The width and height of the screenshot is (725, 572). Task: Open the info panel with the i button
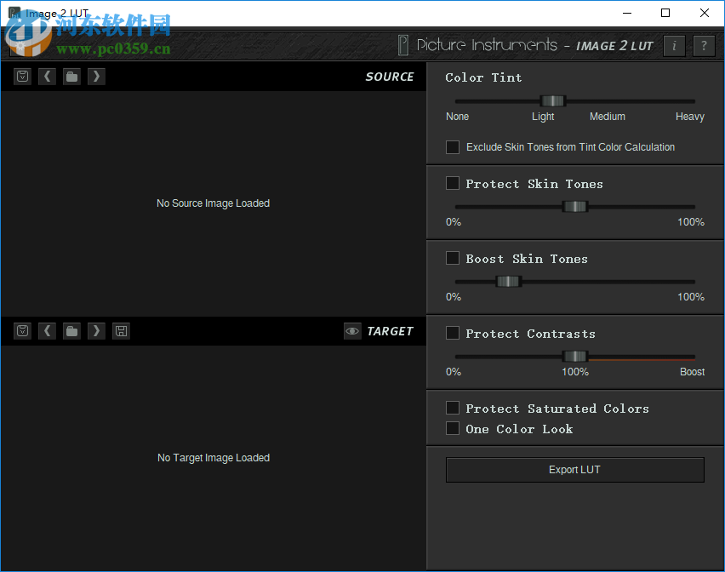point(674,46)
